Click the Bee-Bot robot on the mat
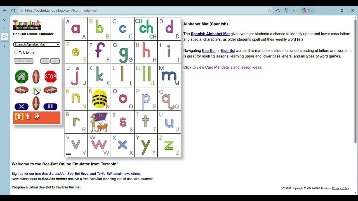Viewport: 358px width, 201px height. (99, 99)
